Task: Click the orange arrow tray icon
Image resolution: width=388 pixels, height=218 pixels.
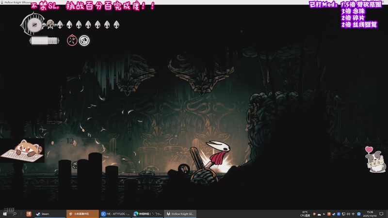Action: coord(314,214)
